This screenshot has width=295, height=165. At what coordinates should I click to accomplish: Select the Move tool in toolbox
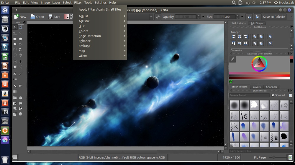(x=21, y=62)
